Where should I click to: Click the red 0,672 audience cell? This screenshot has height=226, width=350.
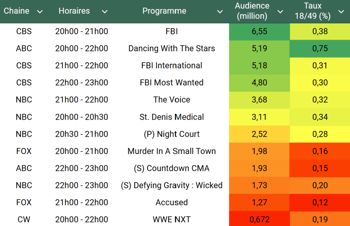click(x=259, y=220)
